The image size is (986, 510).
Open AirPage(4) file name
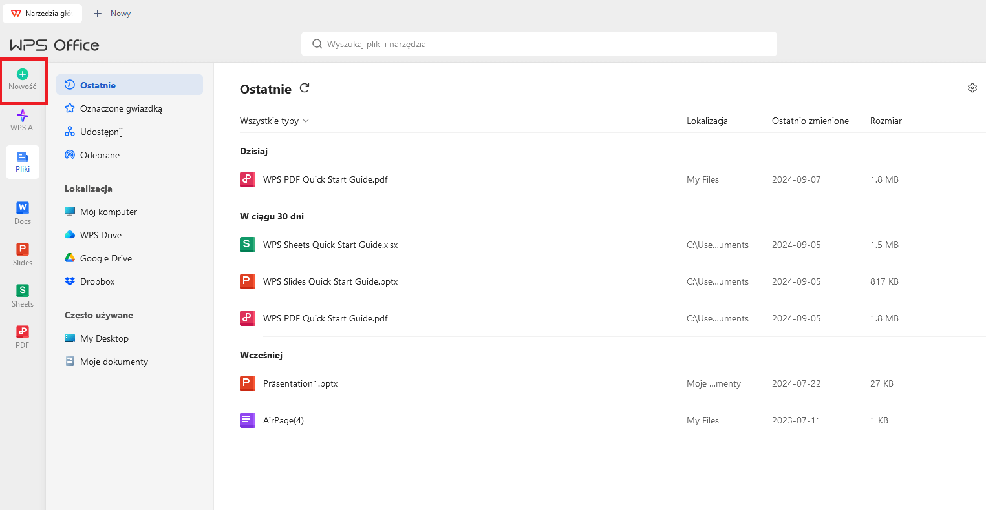283,420
